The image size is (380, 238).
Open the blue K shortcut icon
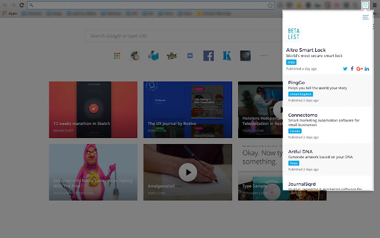point(227,56)
